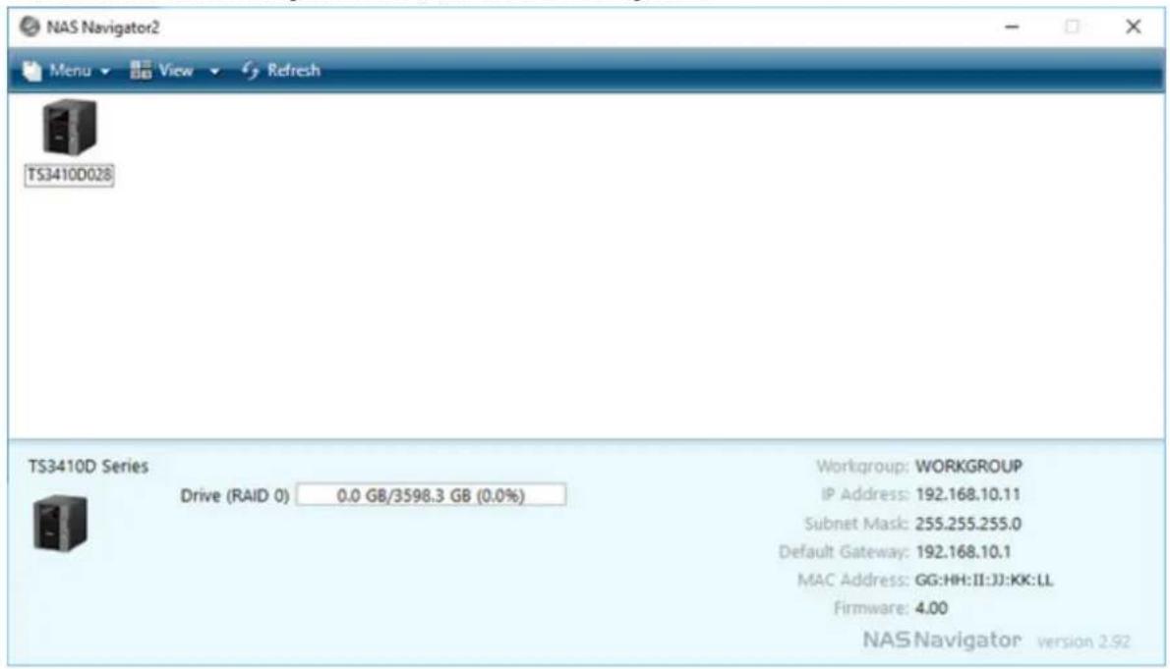1170x669 pixels.
Task: Select the TS3410D028 NAS device icon
Action: tap(70, 127)
